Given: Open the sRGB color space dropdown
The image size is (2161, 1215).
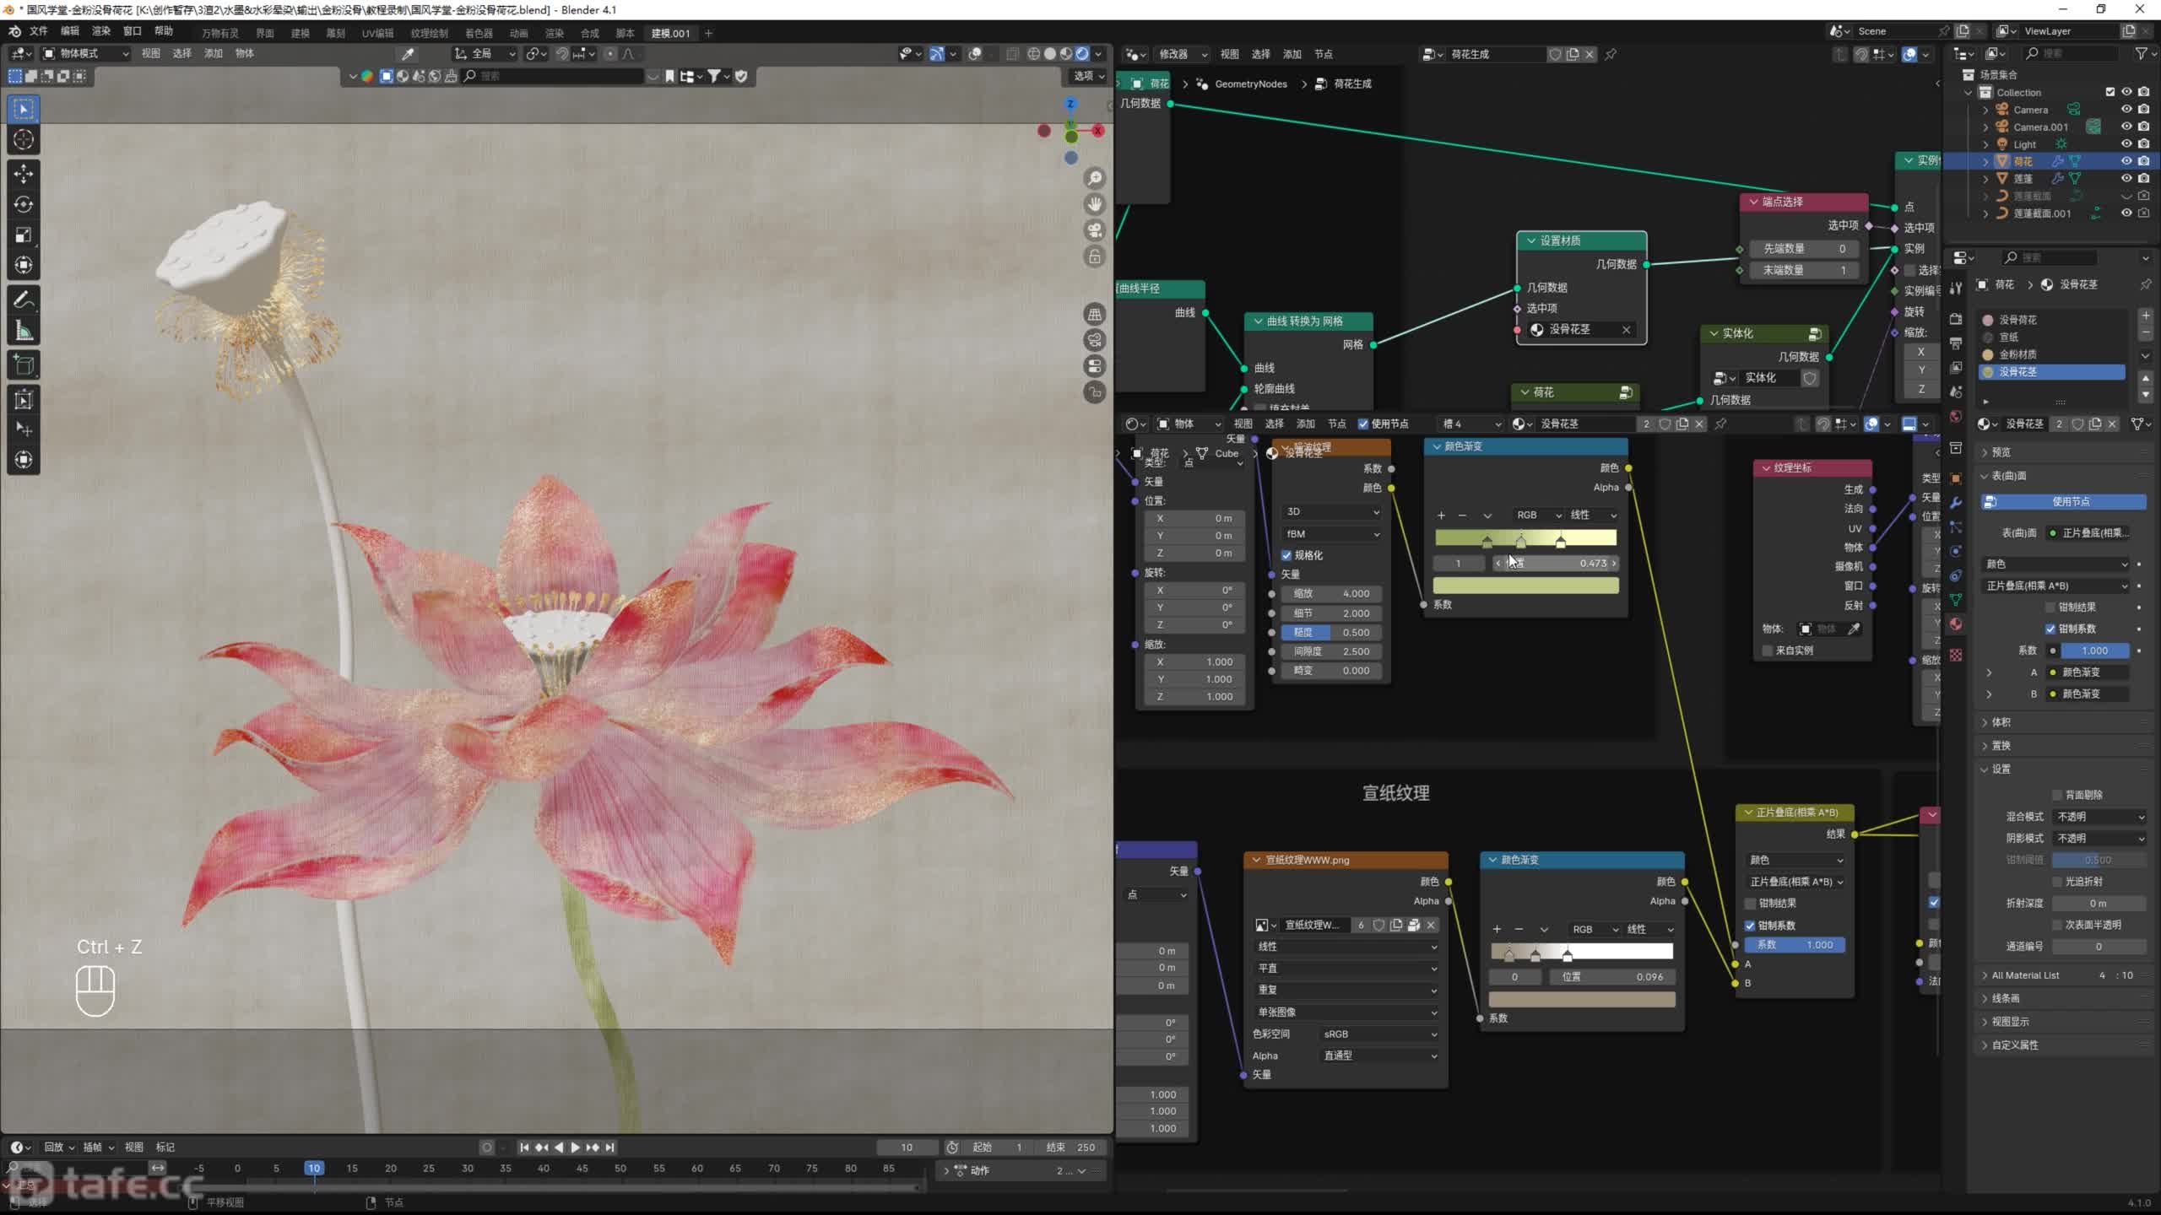Looking at the screenshot, I should (x=1378, y=1034).
